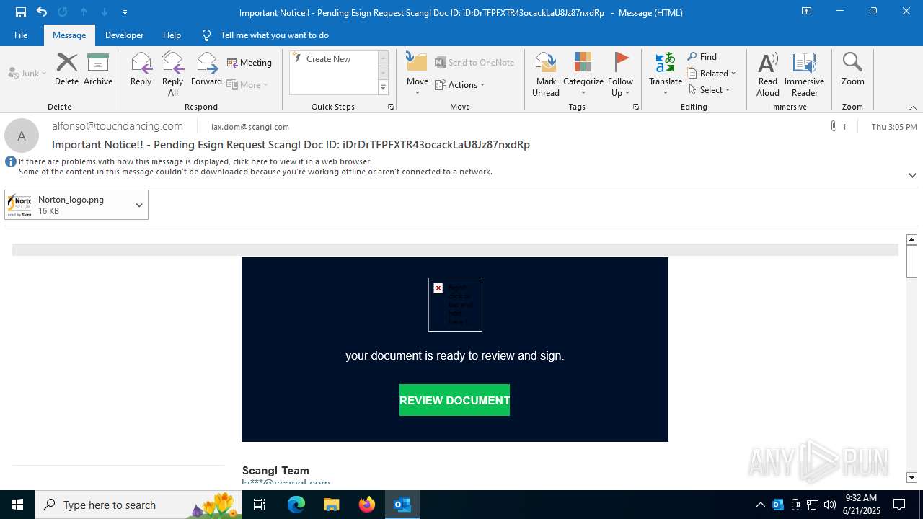The image size is (923, 519).
Task: Launch Microsoft Edge from taskbar
Action: point(296,505)
